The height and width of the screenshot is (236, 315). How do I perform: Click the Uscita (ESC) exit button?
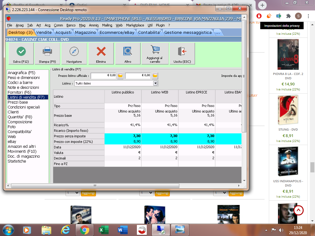coord(182,53)
